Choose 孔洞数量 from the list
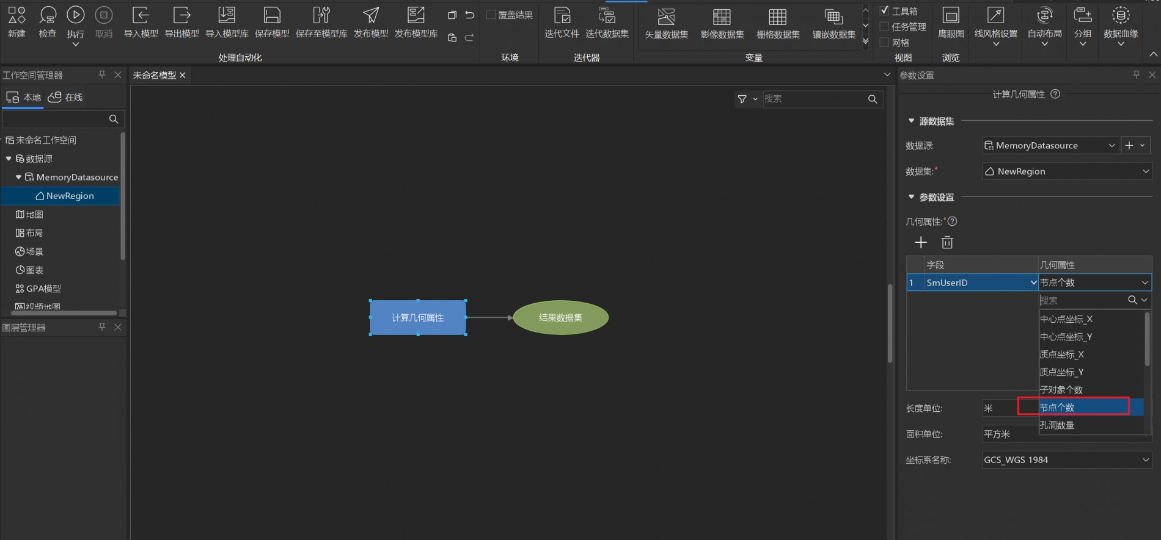Viewport: 1161px width, 540px height. click(x=1057, y=425)
